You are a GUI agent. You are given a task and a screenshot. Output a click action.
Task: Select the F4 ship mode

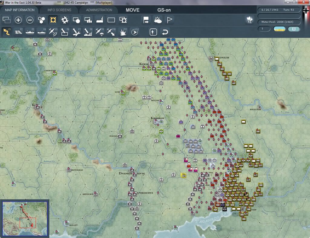[x=41, y=32]
